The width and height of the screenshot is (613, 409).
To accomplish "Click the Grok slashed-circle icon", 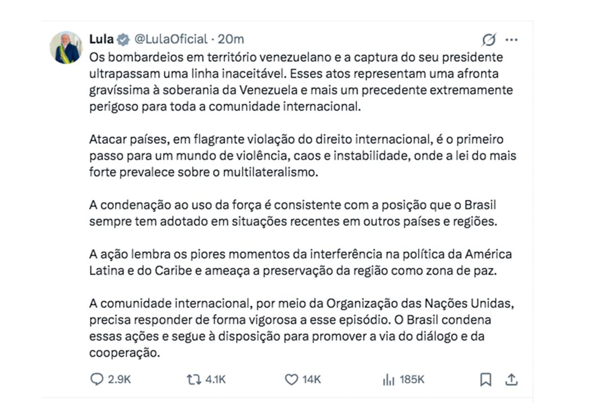I will (489, 39).
